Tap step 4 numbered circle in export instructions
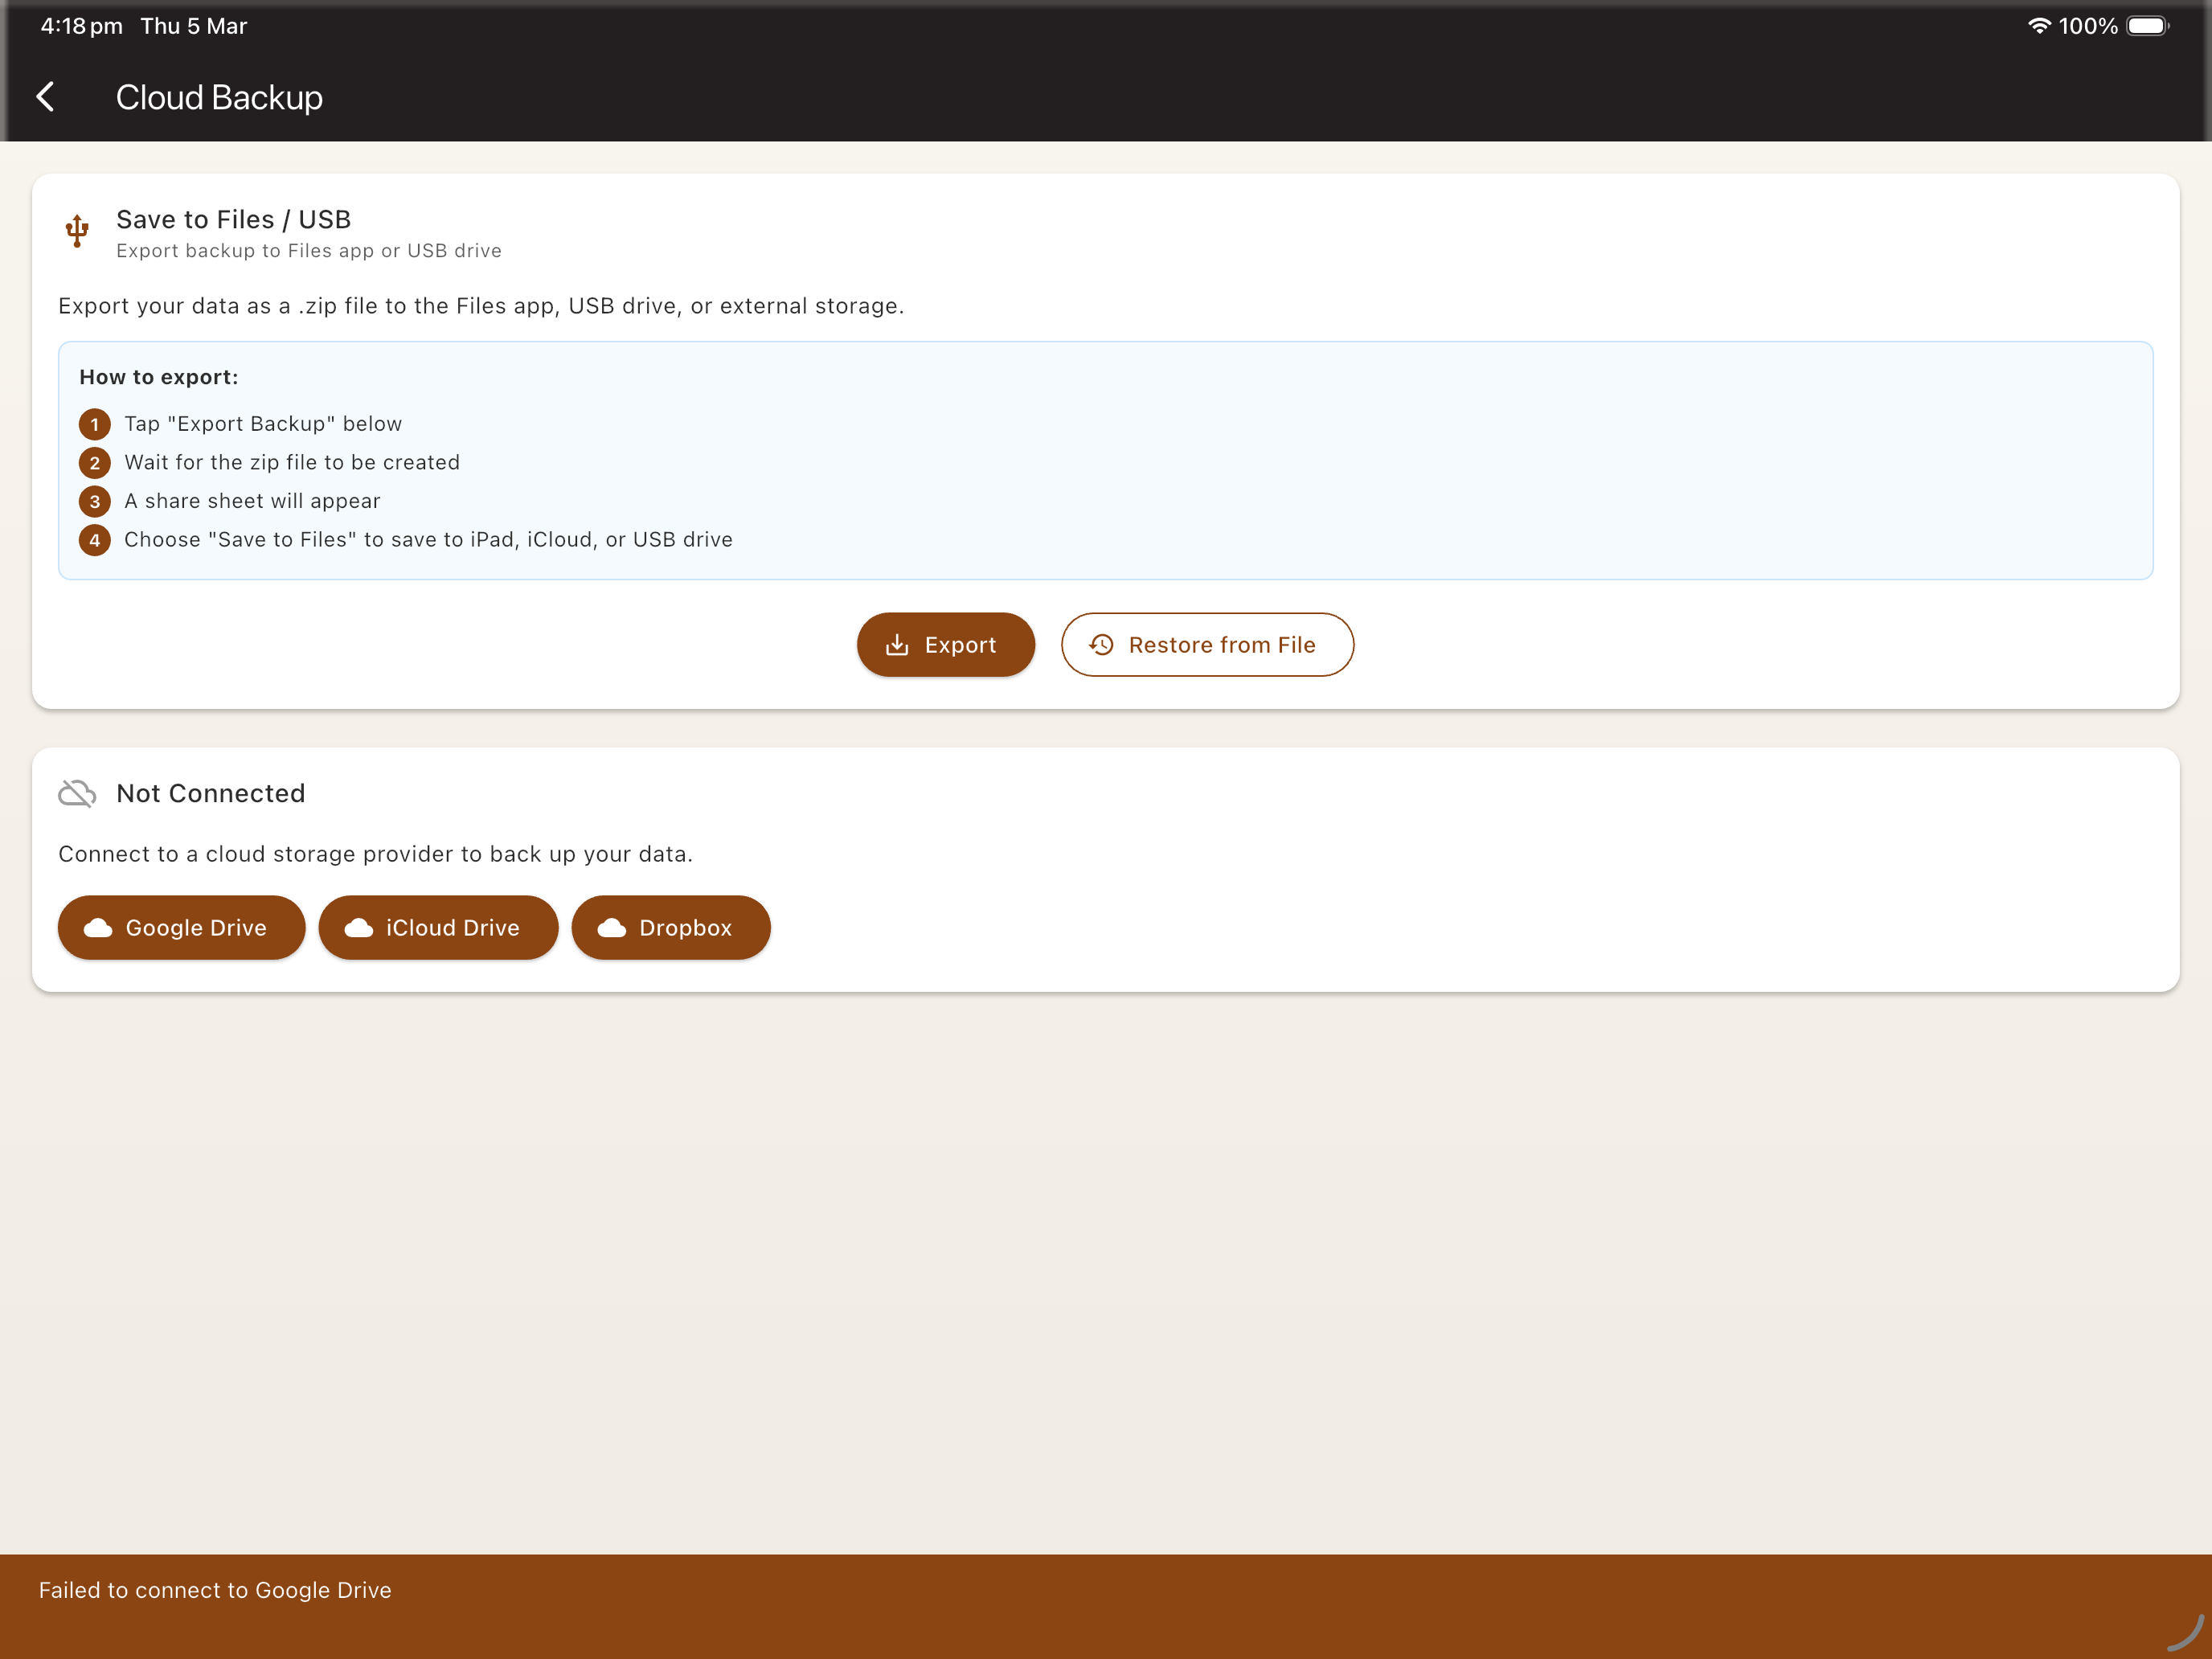 pyautogui.click(x=95, y=540)
